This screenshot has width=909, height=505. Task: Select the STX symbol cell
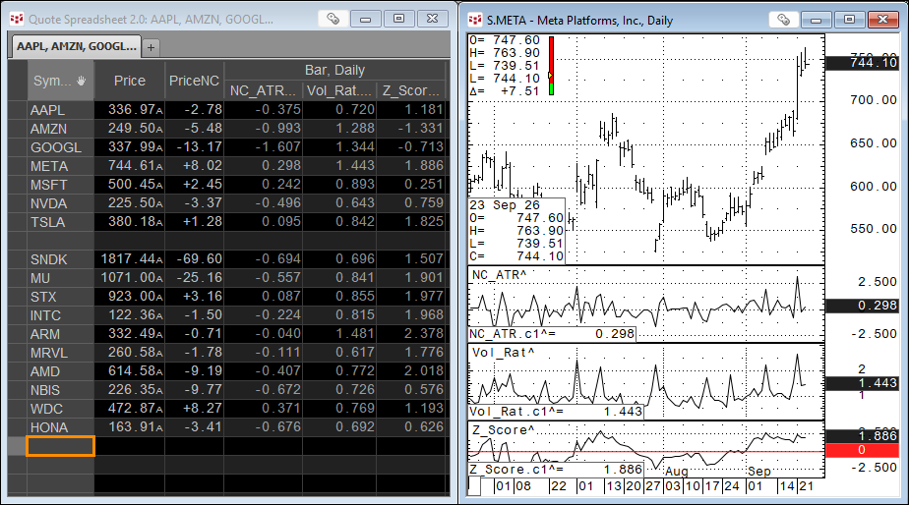60,297
